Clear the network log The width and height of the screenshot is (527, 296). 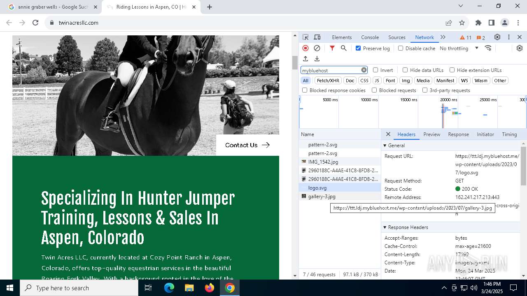pos(317,48)
